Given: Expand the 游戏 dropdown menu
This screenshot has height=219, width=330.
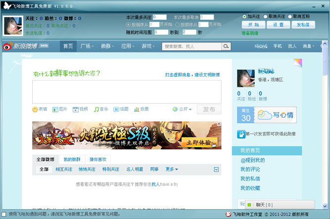Looking at the screenshot, I should [x=148, y=46].
